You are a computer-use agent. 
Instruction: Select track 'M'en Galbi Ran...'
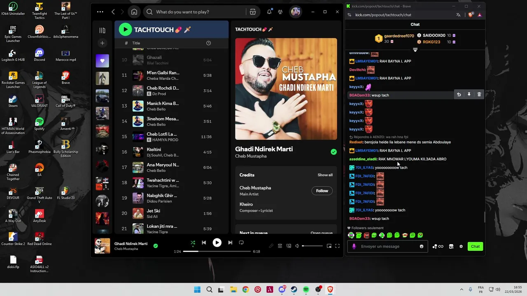pos(171,75)
